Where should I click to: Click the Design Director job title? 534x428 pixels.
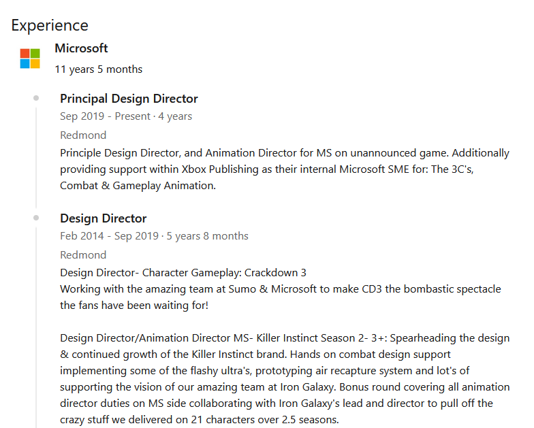(x=103, y=218)
